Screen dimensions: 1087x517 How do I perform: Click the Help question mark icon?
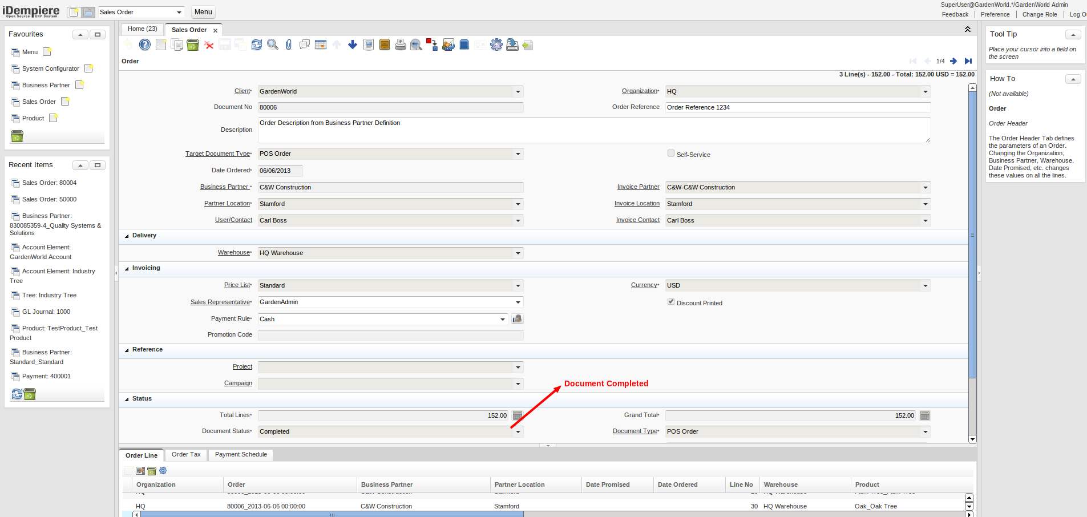coord(144,44)
